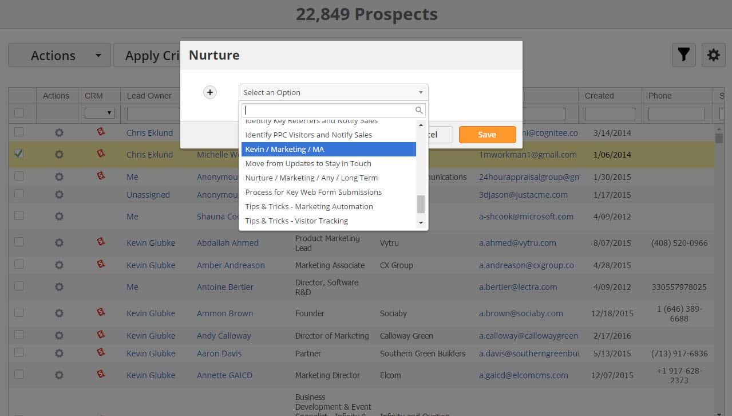Choose Identify PPC Visitors and Notify Sales
Viewport: 732px width, 416px height.
[x=329, y=135]
